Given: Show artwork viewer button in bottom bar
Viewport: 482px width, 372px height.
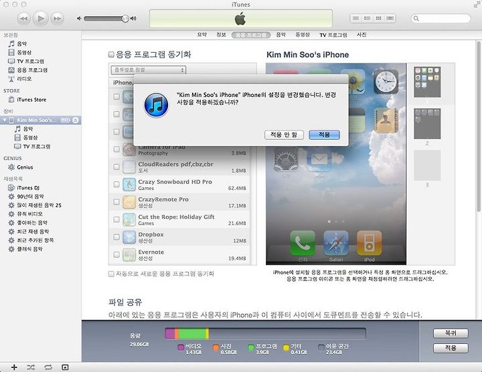Looking at the screenshot, I should click(x=65, y=367).
